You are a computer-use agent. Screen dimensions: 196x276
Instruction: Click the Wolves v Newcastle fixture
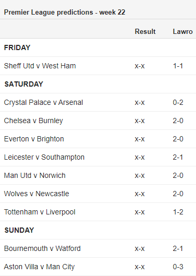coord(36,194)
